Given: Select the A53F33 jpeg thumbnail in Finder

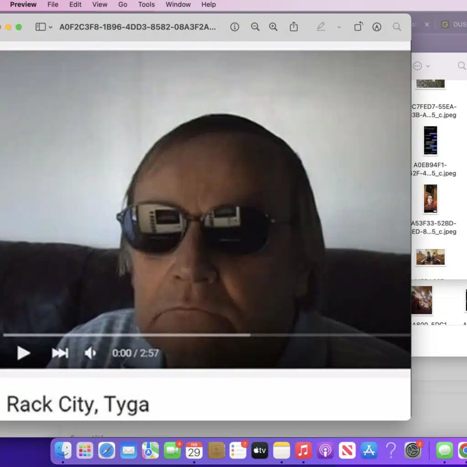Looking at the screenshot, I should (430, 199).
